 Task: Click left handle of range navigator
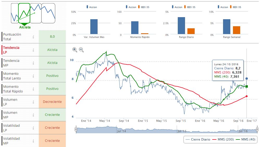pos(76,129)
